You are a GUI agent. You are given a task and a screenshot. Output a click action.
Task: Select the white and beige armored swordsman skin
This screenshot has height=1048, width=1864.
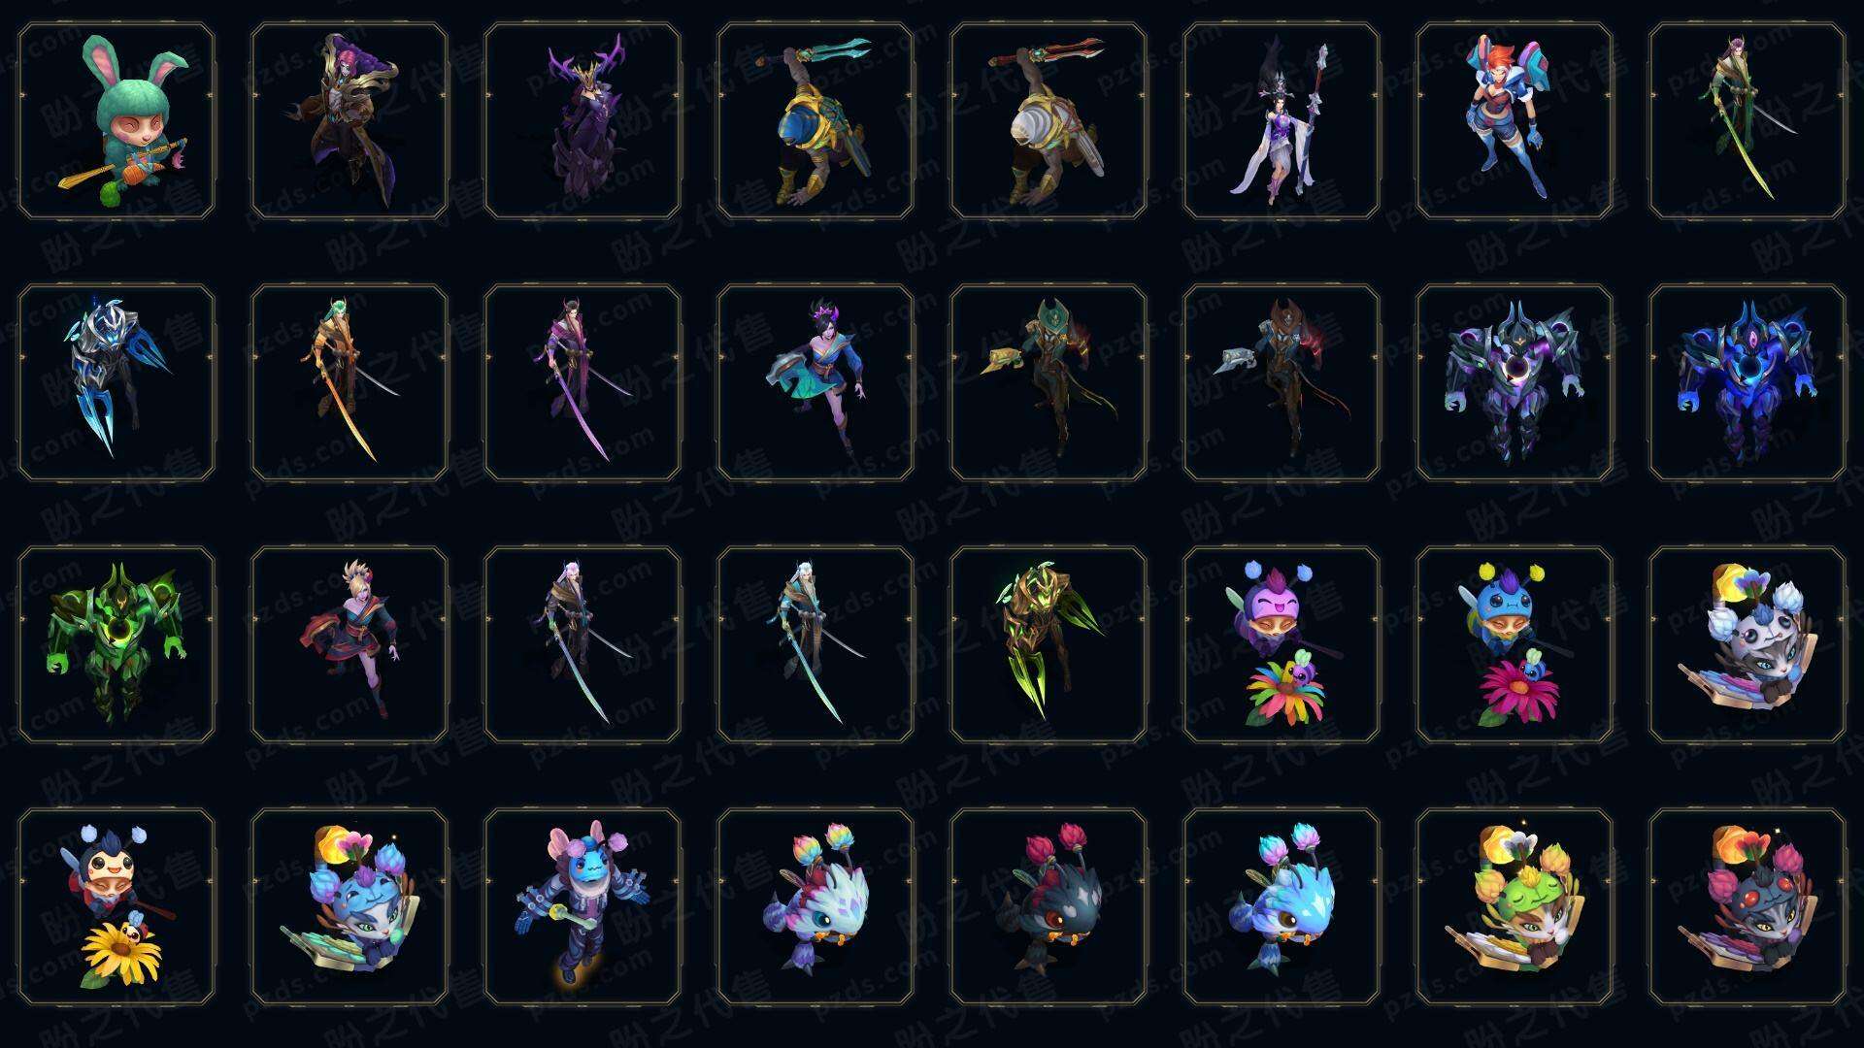[x=1048, y=121]
